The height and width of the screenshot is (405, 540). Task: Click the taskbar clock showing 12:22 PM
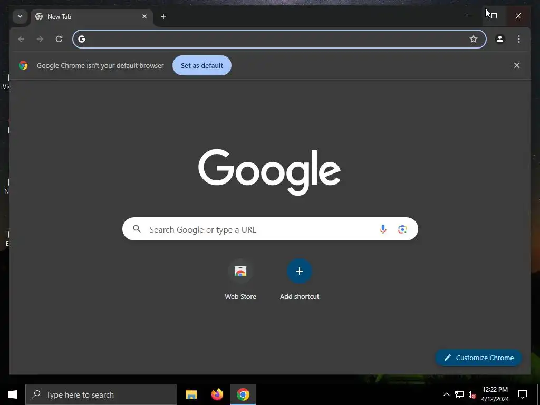[x=495, y=394]
